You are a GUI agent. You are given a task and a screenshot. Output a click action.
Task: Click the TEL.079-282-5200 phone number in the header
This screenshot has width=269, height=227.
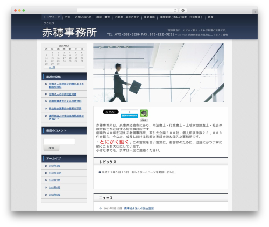[123, 34]
